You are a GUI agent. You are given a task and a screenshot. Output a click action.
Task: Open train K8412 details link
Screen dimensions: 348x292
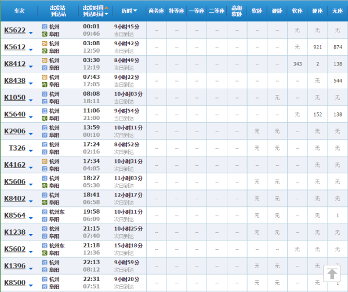click(15, 64)
